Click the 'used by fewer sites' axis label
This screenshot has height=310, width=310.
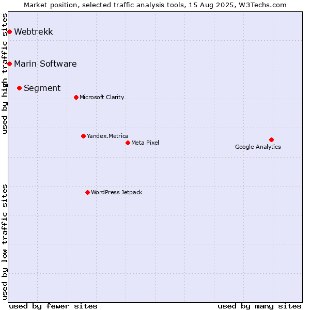(53, 306)
